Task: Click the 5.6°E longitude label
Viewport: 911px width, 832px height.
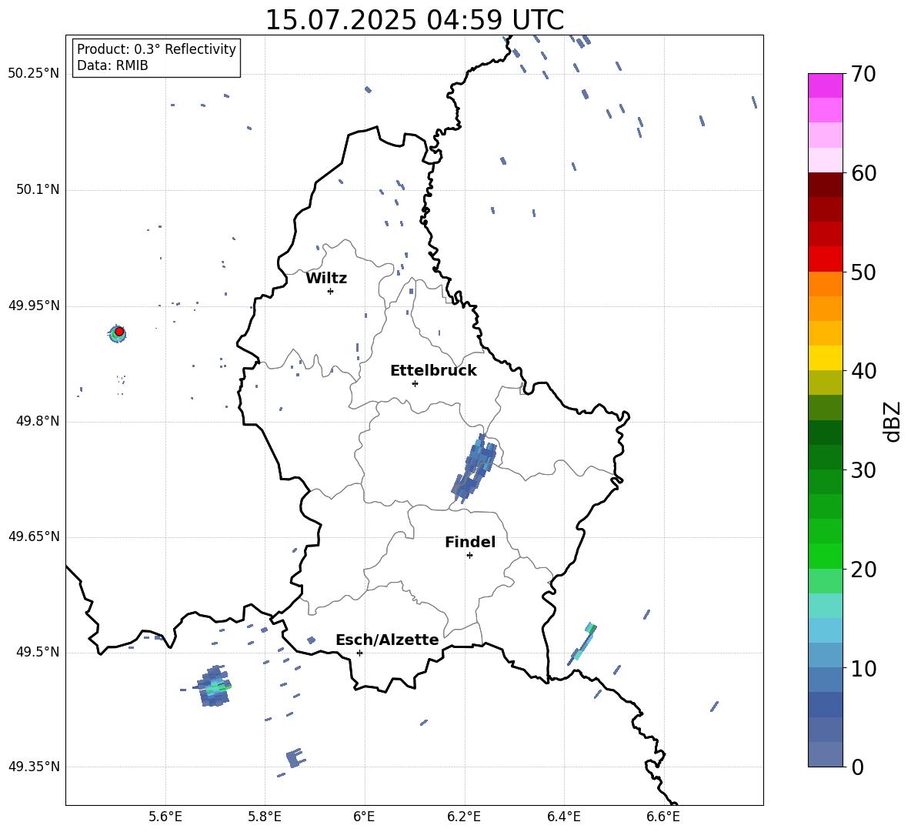Action: click(x=165, y=817)
